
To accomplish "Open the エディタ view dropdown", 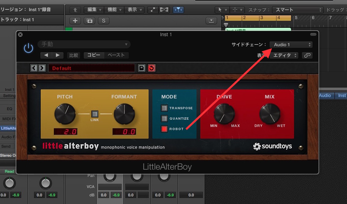I will click(x=284, y=55).
